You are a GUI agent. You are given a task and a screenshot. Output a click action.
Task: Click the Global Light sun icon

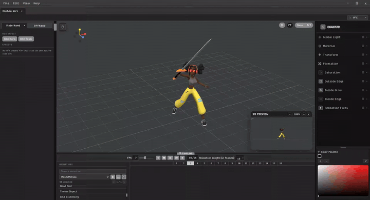click(x=320, y=37)
